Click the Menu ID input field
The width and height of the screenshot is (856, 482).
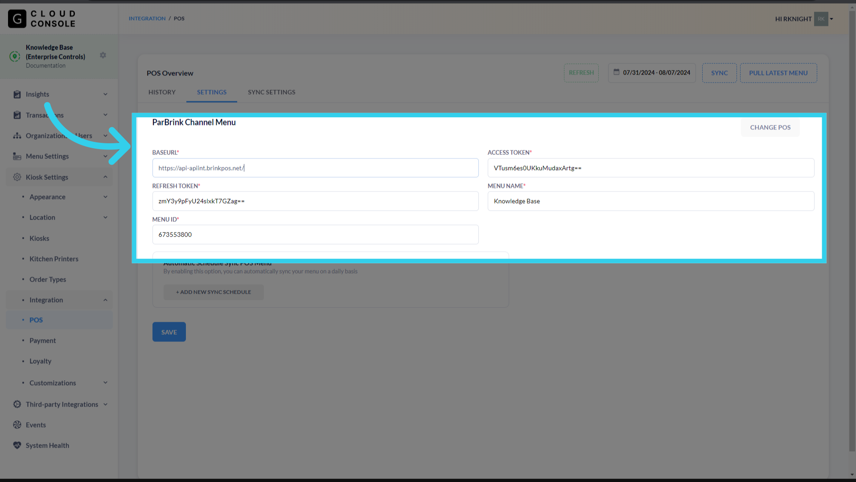click(316, 234)
